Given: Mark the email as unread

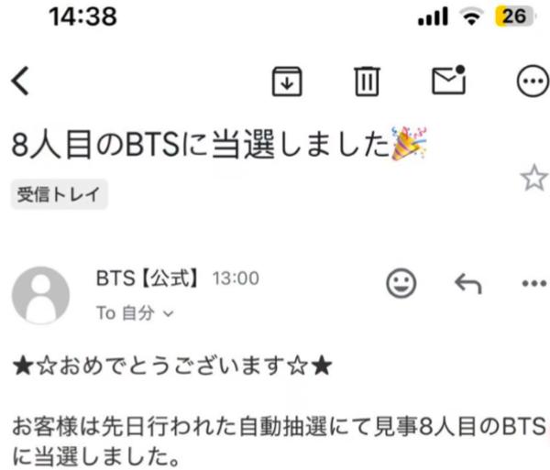Looking at the screenshot, I should click(449, 80).
